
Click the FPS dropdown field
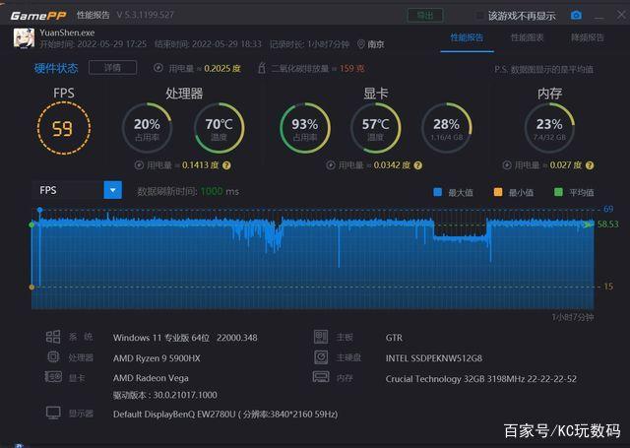coord(77,190)
